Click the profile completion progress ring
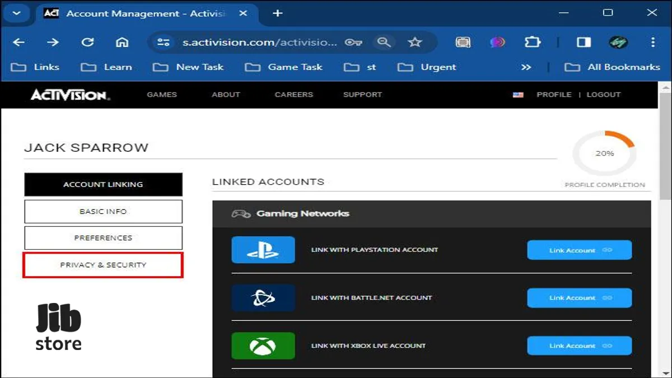Screen dimensions: 672x378 pyautogui.click(x=604, y=153)
